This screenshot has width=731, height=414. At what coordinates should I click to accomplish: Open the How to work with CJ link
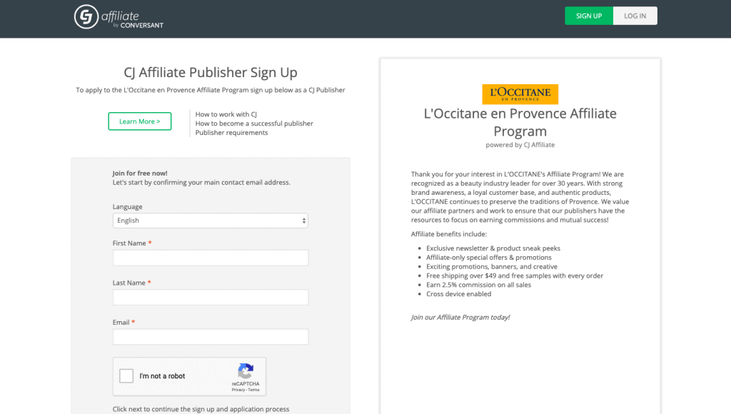[x=226, y=114]
